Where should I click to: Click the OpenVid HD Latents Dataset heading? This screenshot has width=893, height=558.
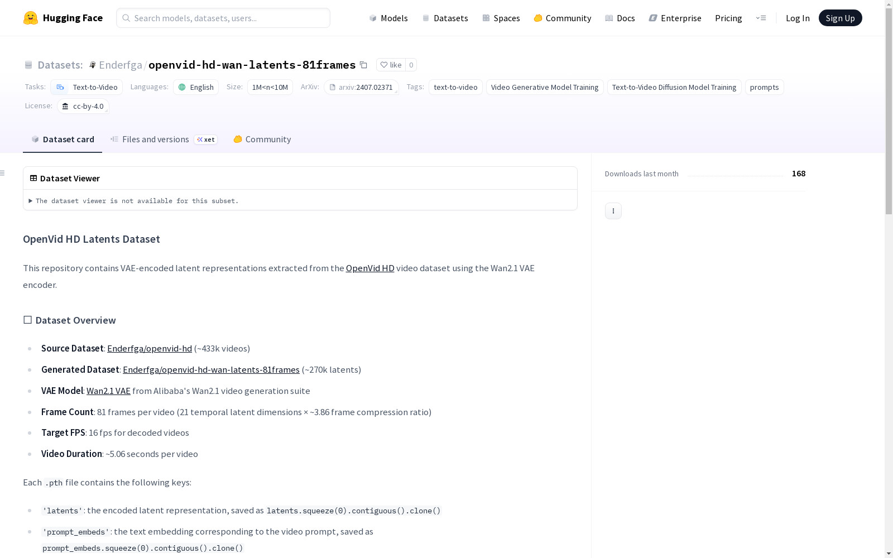pos(92,239)
